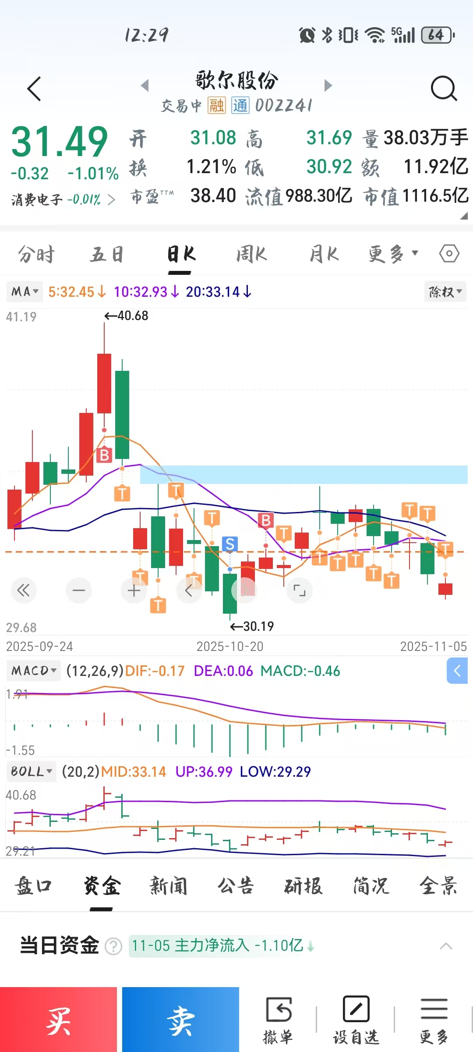Screen dimensions: 473x1052
Task: Collapse the 当日资金 section chevron
Action: click(x=446, y=946)
